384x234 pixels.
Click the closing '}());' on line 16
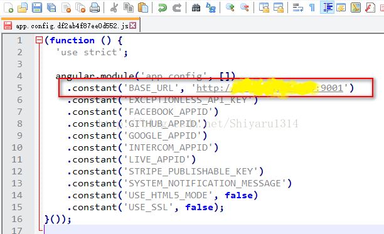click(58, 219)
